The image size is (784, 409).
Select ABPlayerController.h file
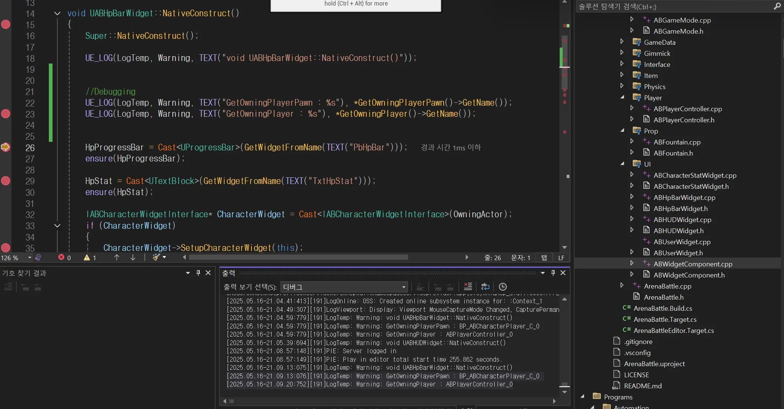(684, 120)
